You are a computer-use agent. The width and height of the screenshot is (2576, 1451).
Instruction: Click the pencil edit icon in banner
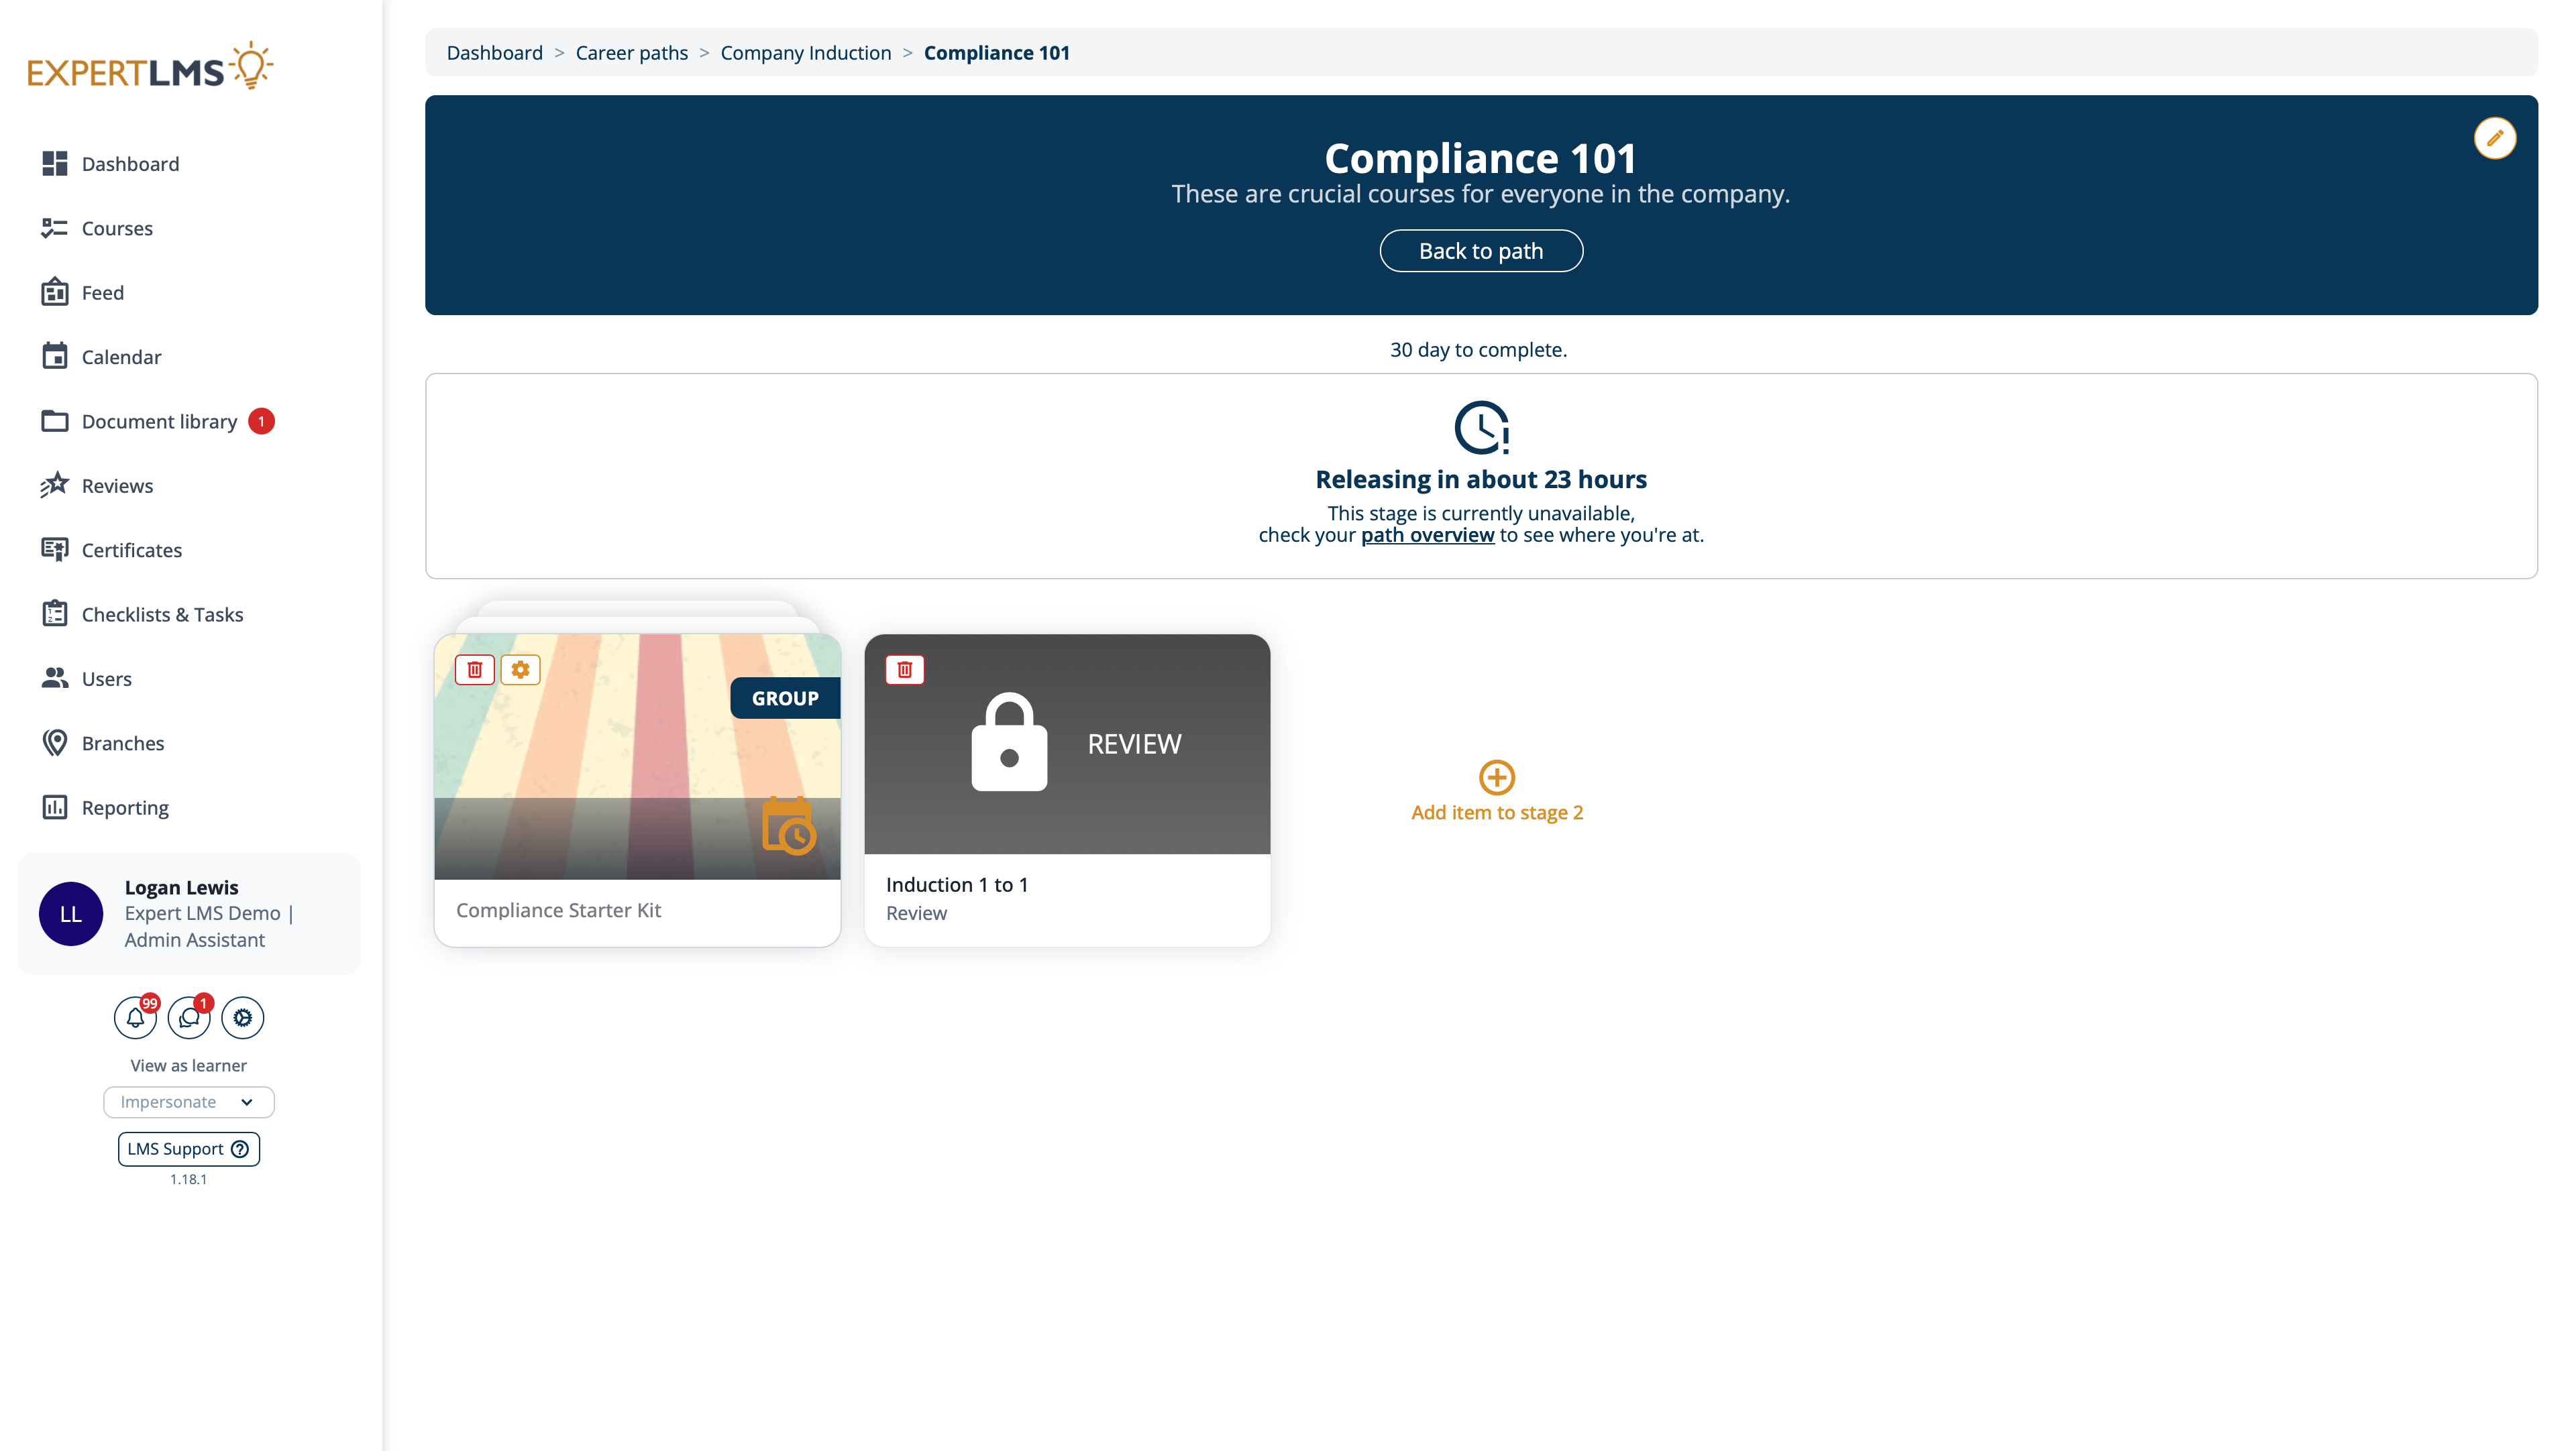[2494, 138]
